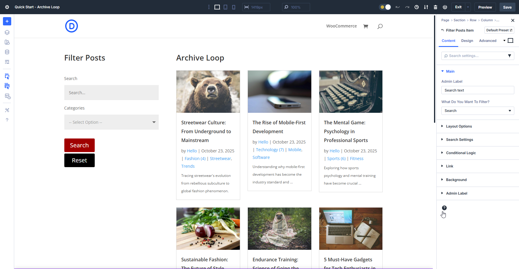Select the tablet preview icon in top toolbar
Image resolution: width=519 pixels, height=269 pixels.
click(x=225, y=7)
